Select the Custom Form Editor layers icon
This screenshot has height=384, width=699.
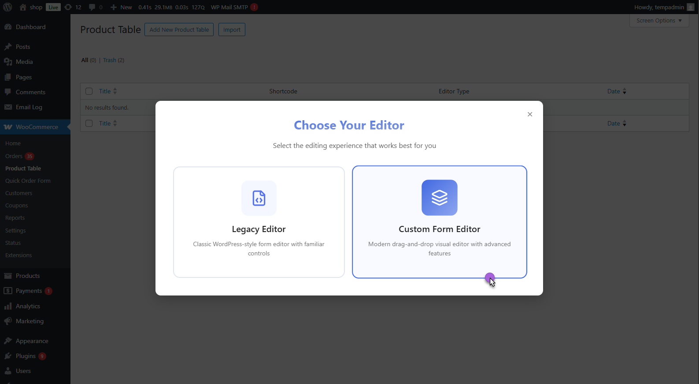point(439,198)
